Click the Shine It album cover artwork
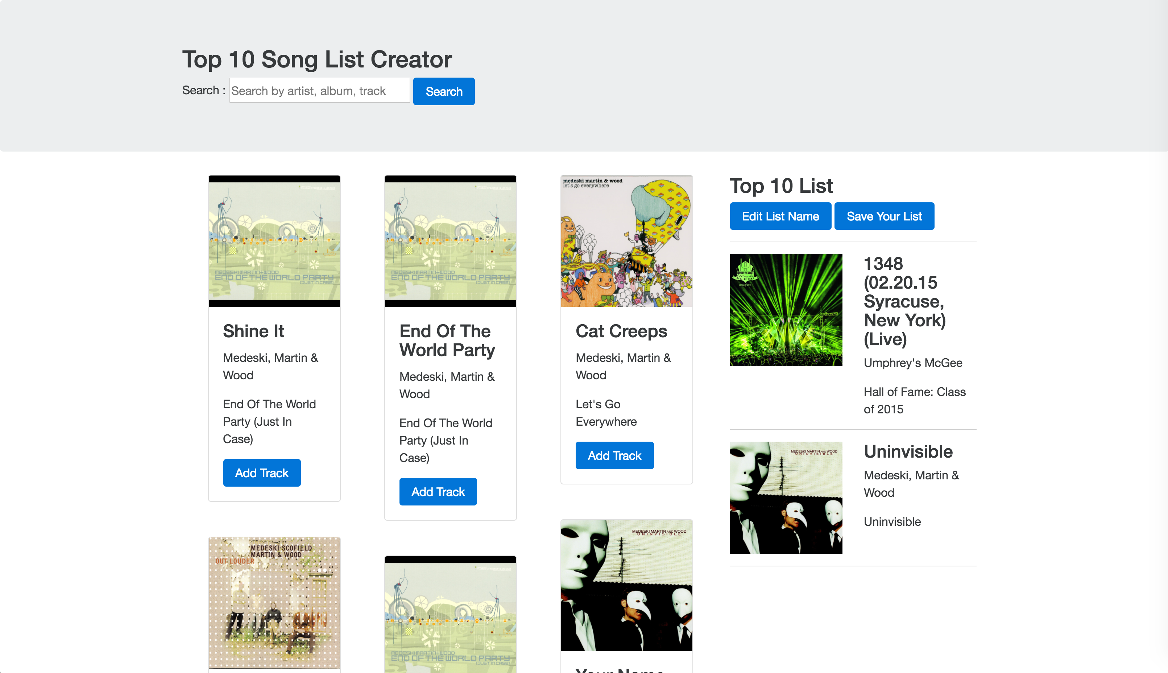 coord(274,240)
